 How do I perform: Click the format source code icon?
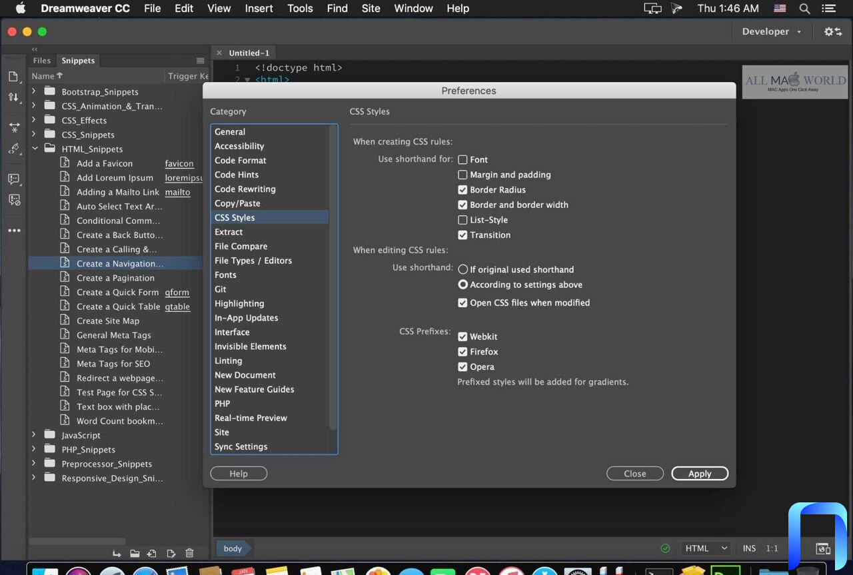click(x=14, y=149)
